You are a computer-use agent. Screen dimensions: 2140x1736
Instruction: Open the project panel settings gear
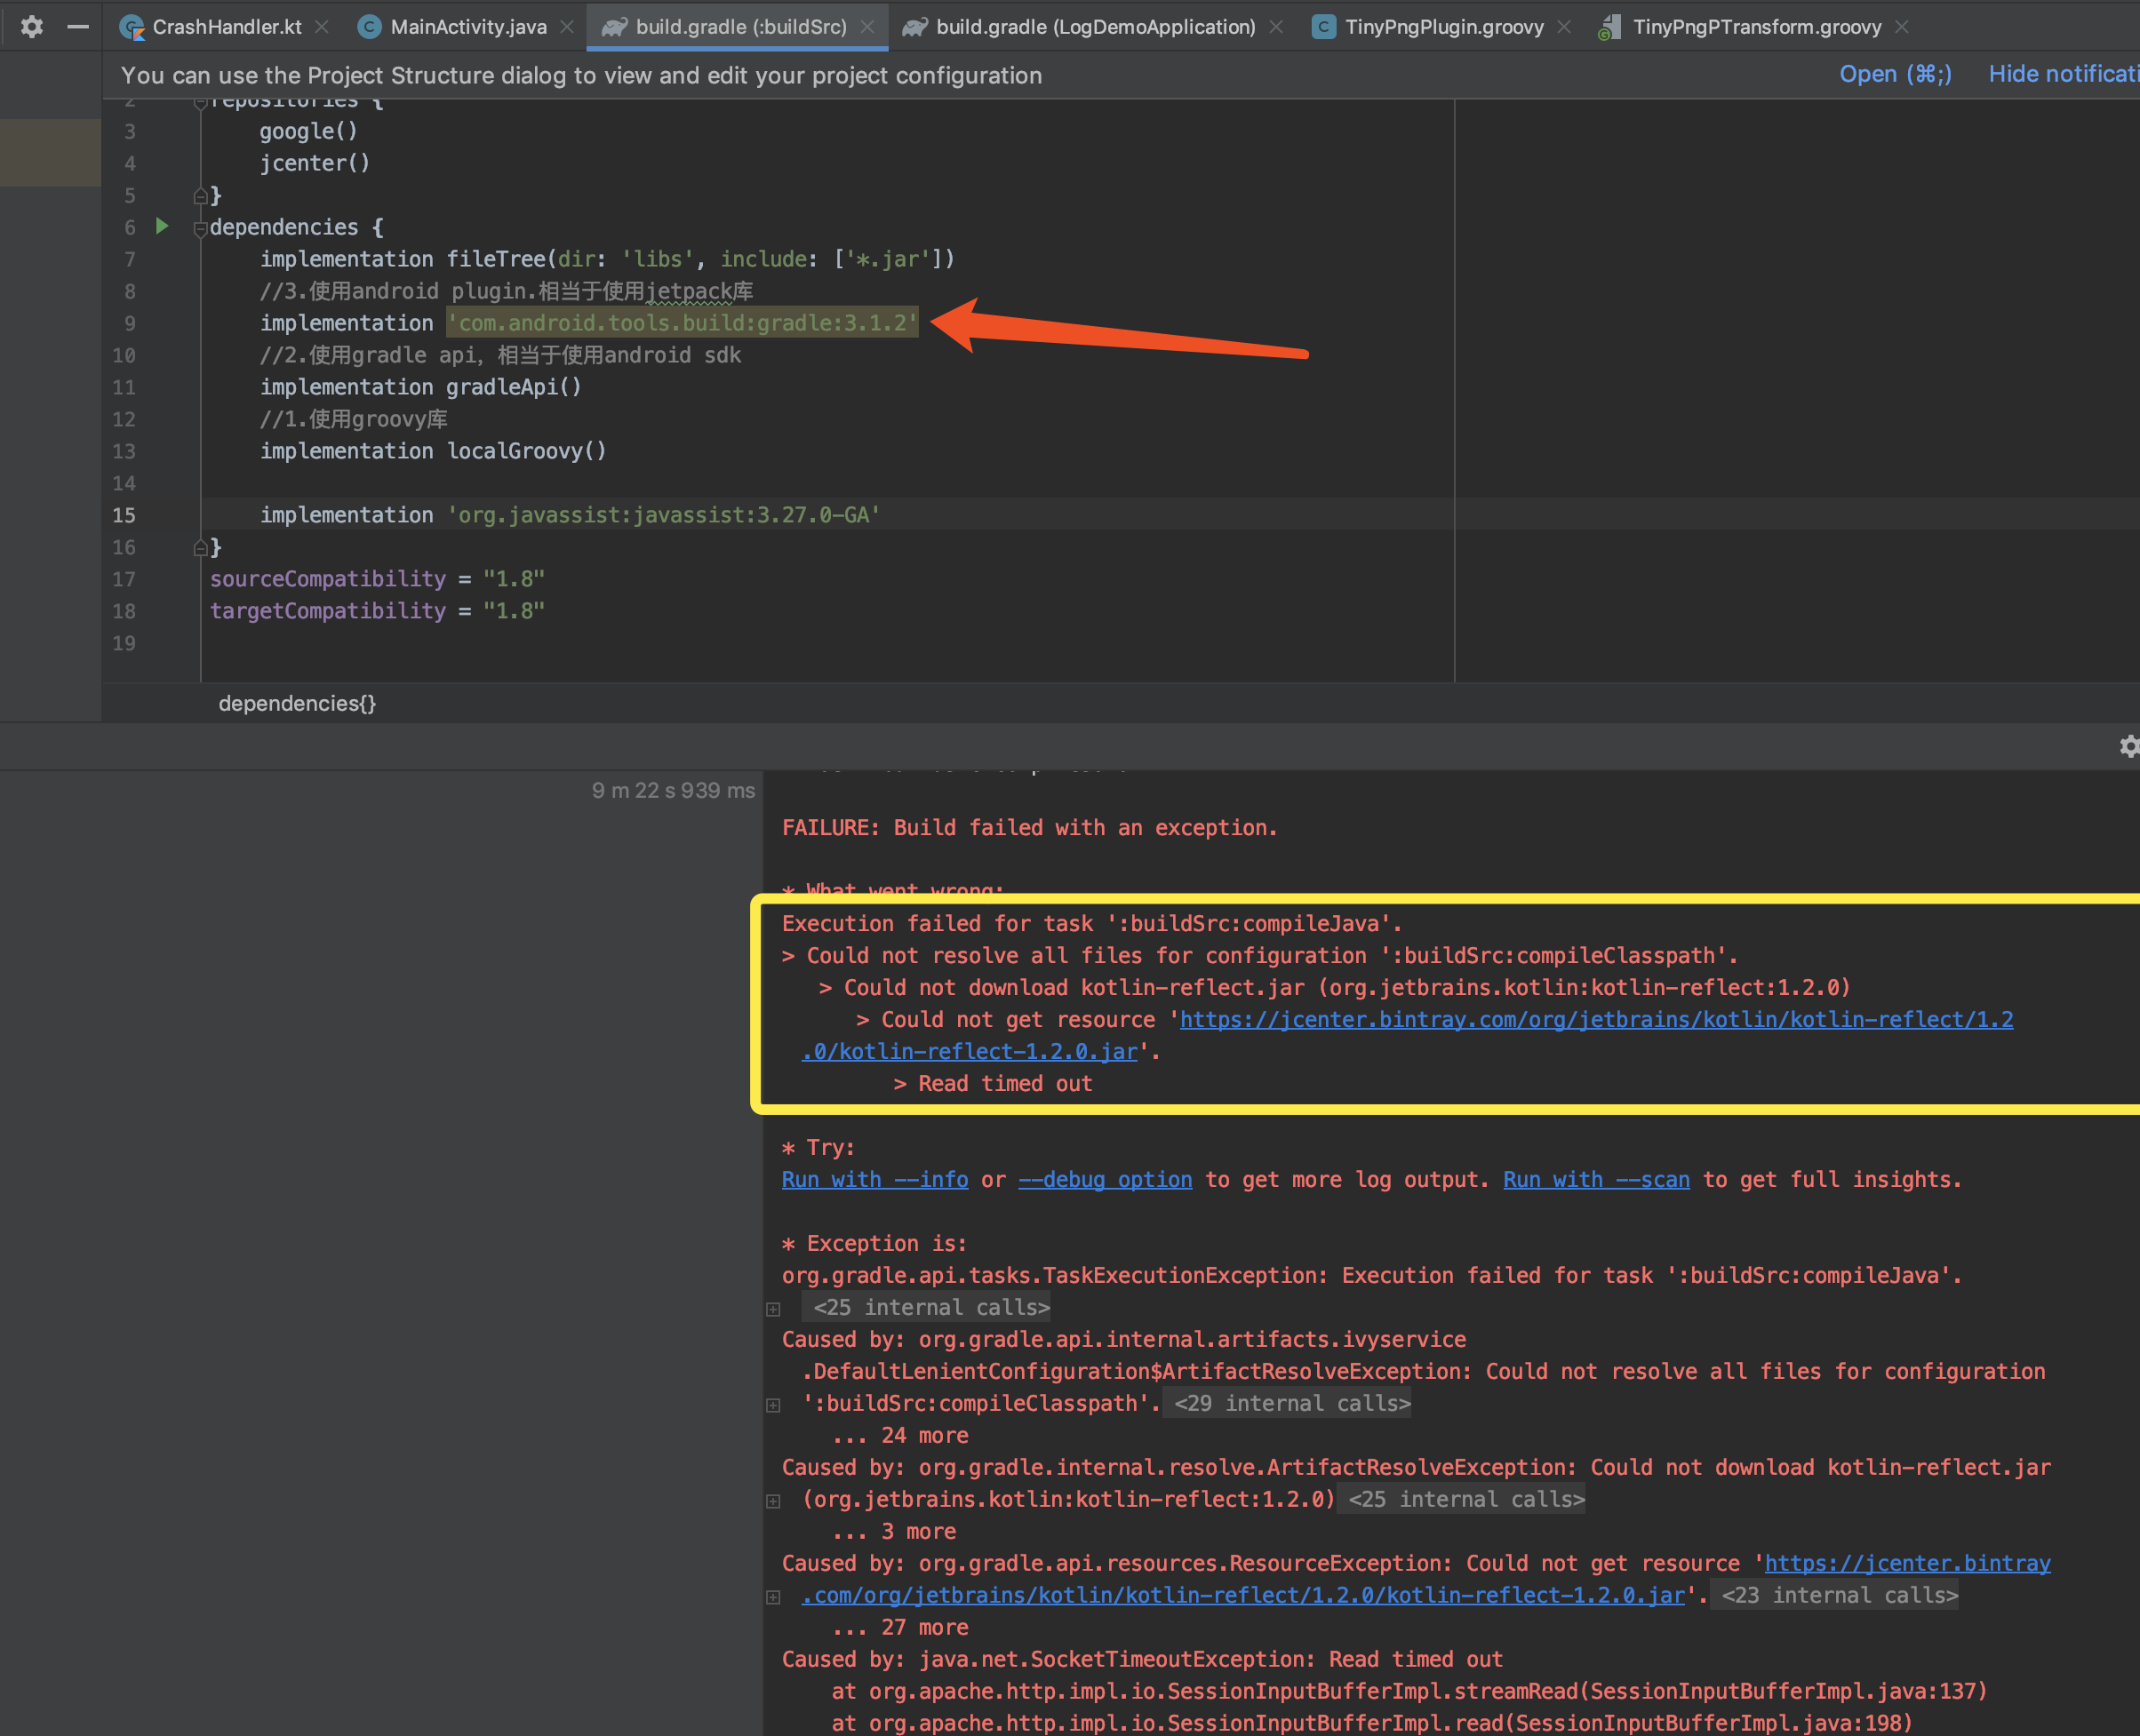pyautogui.click(x=32, y=27)
